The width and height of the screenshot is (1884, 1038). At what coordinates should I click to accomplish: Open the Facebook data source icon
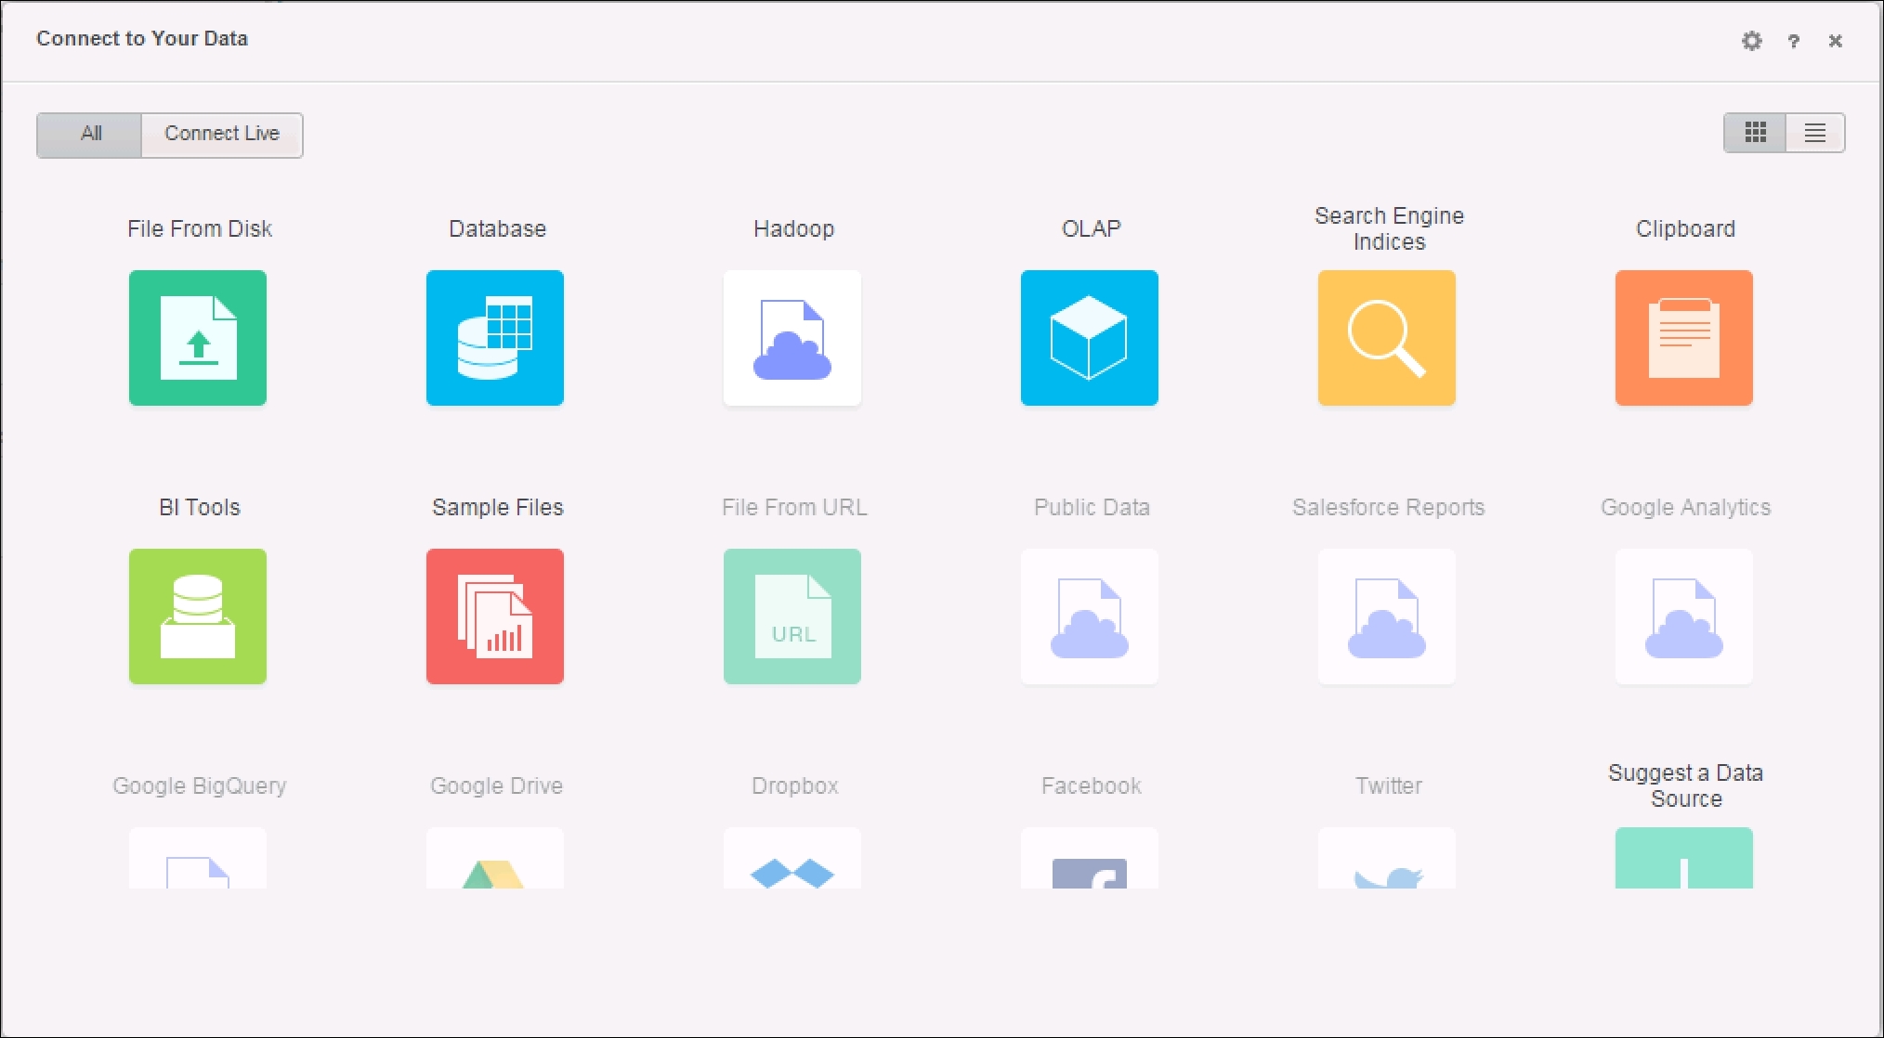[1090, 858]
